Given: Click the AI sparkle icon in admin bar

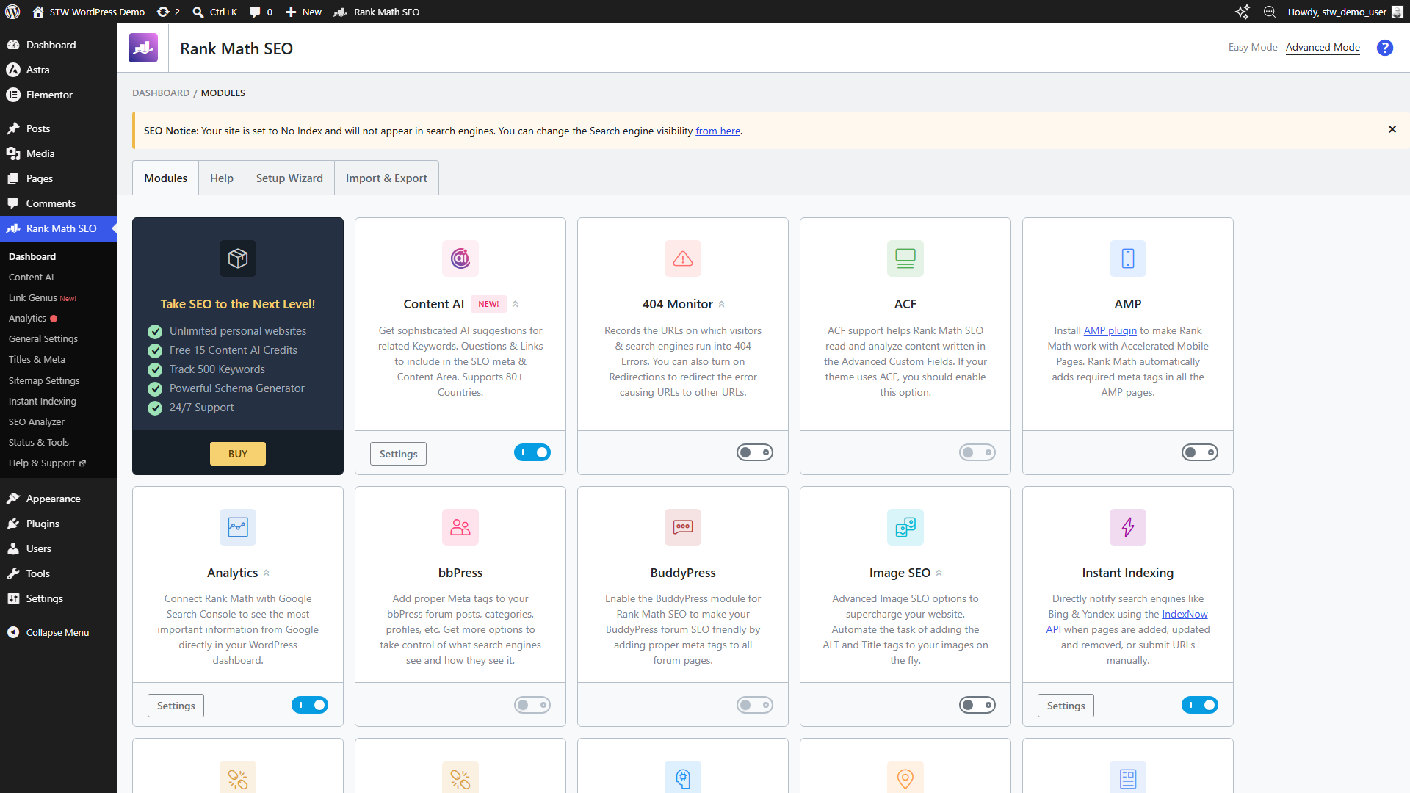Looking at the screenshot, I should tap(1242, 12).
